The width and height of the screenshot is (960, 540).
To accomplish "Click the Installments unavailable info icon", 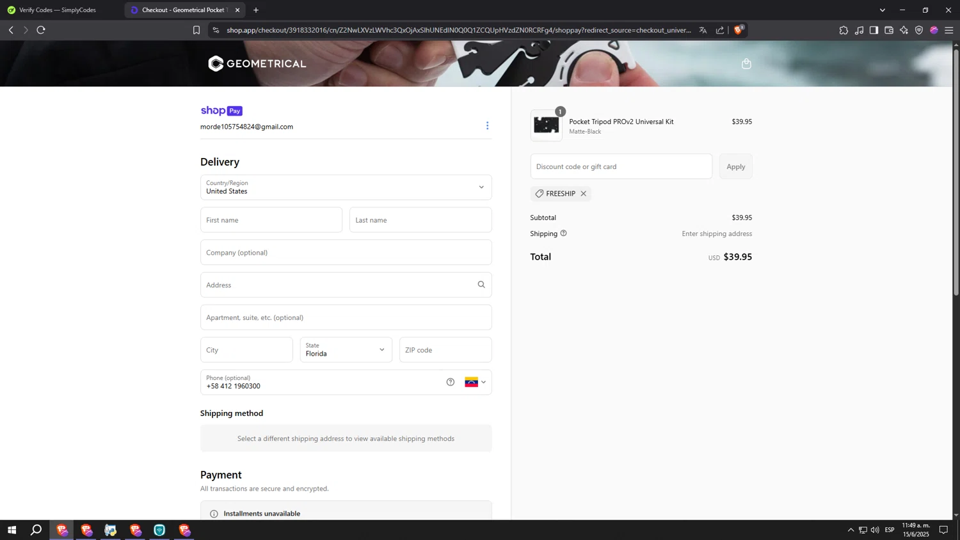I will point(214,514).
